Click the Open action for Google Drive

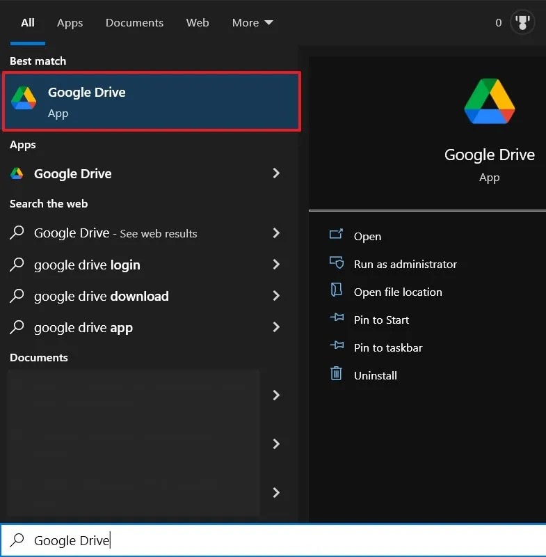(x=367, y=236)
